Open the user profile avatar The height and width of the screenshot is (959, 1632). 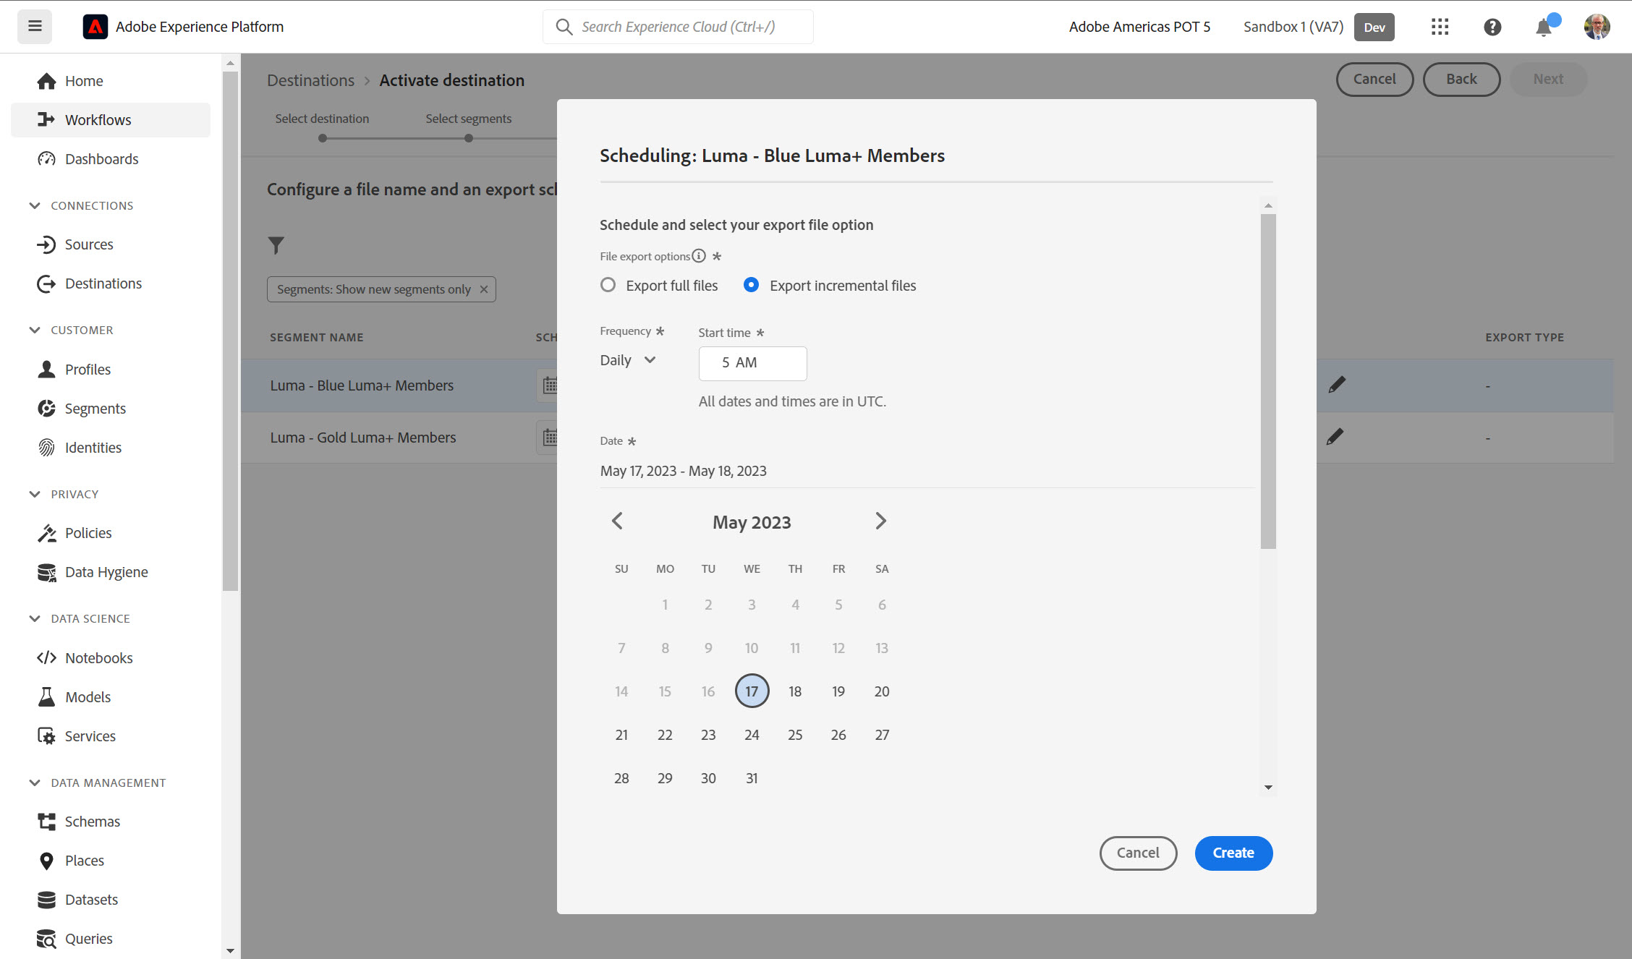[x=1597, y=27]
